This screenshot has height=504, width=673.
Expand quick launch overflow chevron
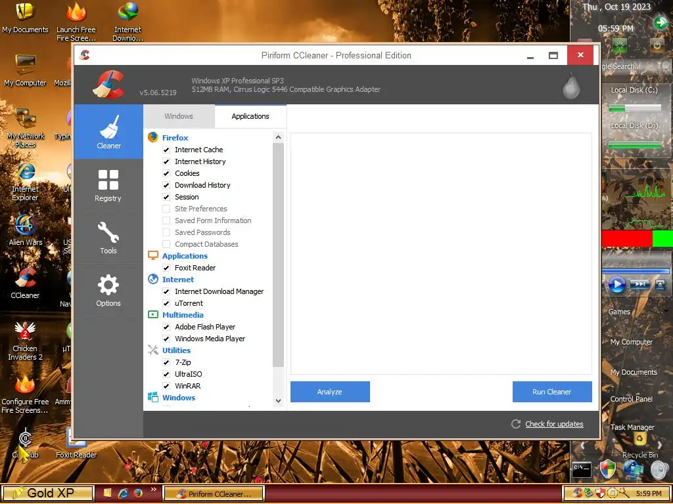pos(153,490)
